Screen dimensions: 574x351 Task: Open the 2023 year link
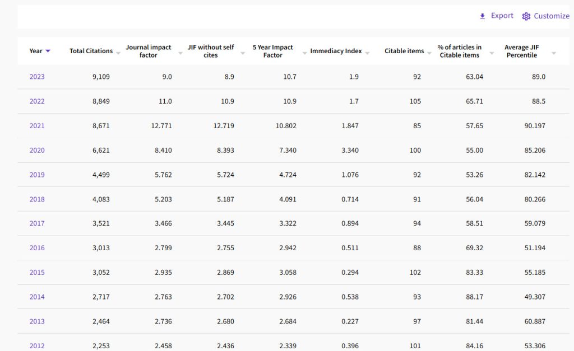coord(37,77)
